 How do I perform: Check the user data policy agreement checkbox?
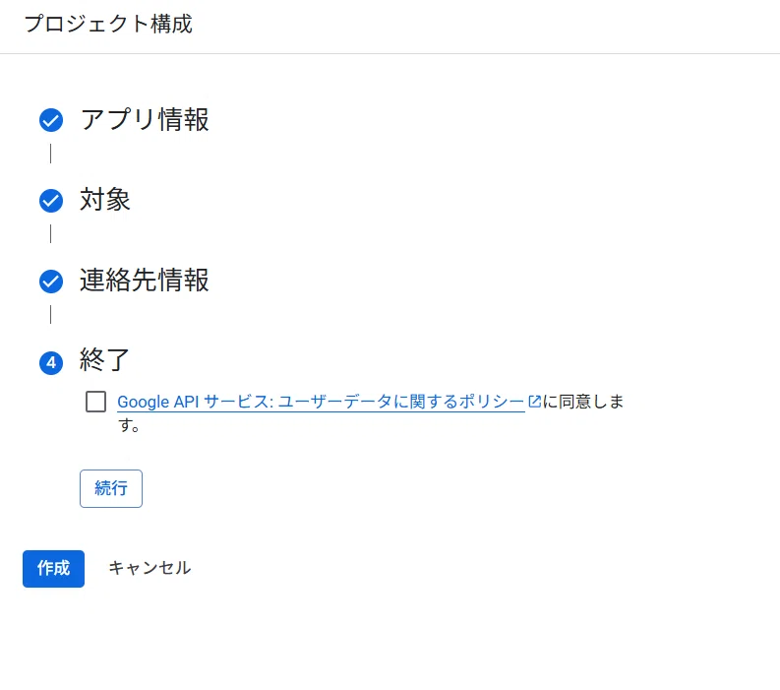tap(95, 402)
